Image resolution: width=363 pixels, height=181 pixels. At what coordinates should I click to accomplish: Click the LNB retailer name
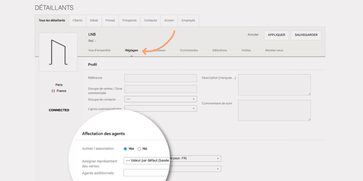[x=92, y=34]
